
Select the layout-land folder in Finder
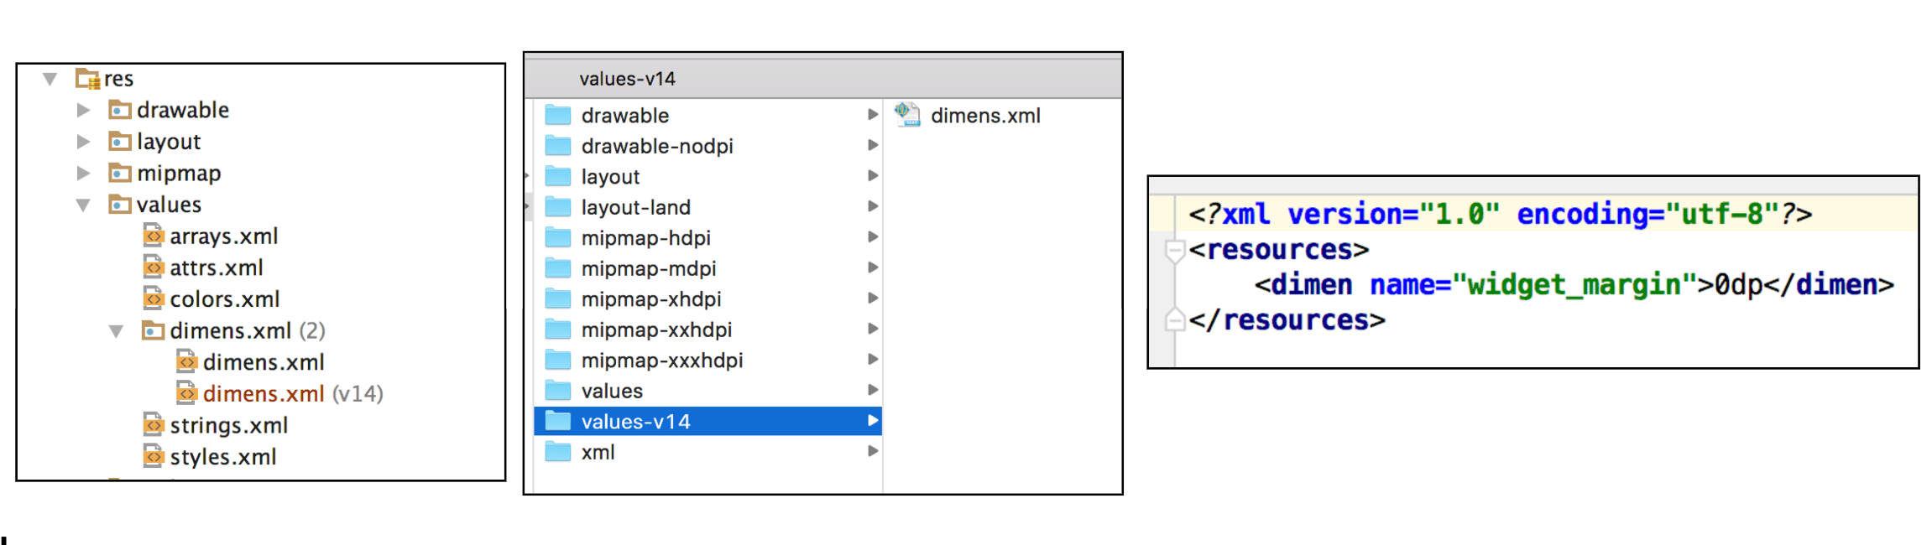tap(635, 208)
